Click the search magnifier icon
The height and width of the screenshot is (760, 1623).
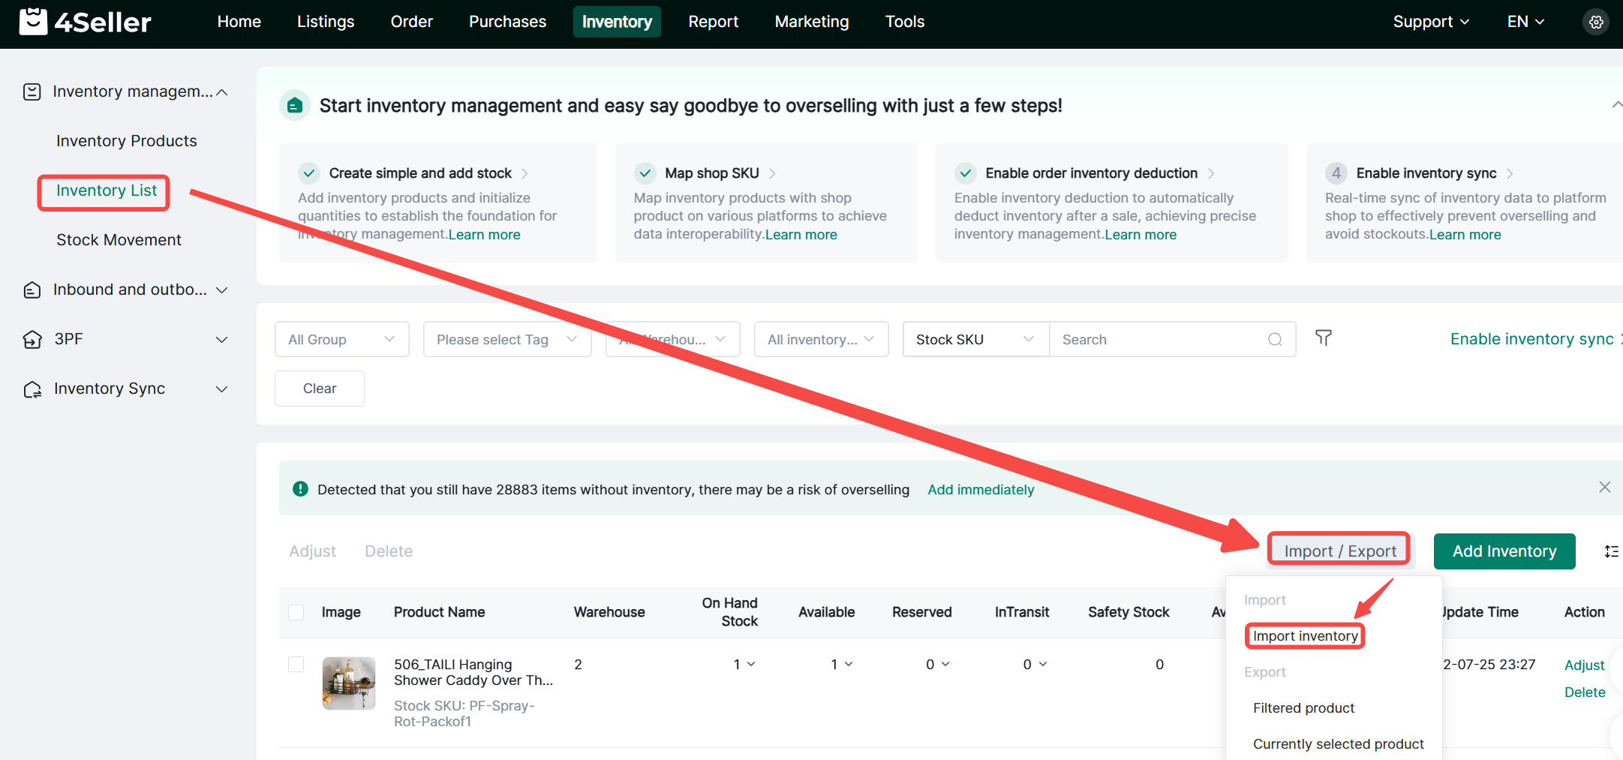coord(1275,340)
